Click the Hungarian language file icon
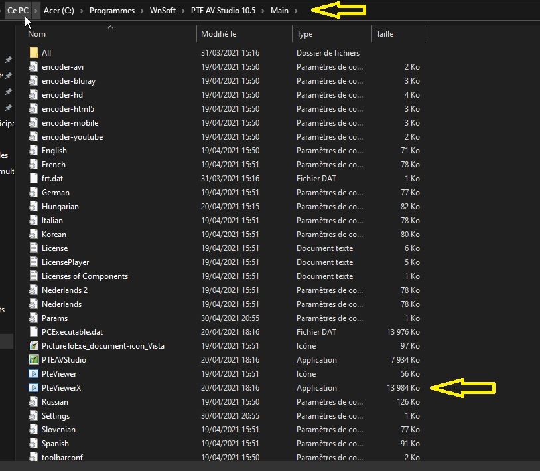540x471 pixels. tap(33, 207)
